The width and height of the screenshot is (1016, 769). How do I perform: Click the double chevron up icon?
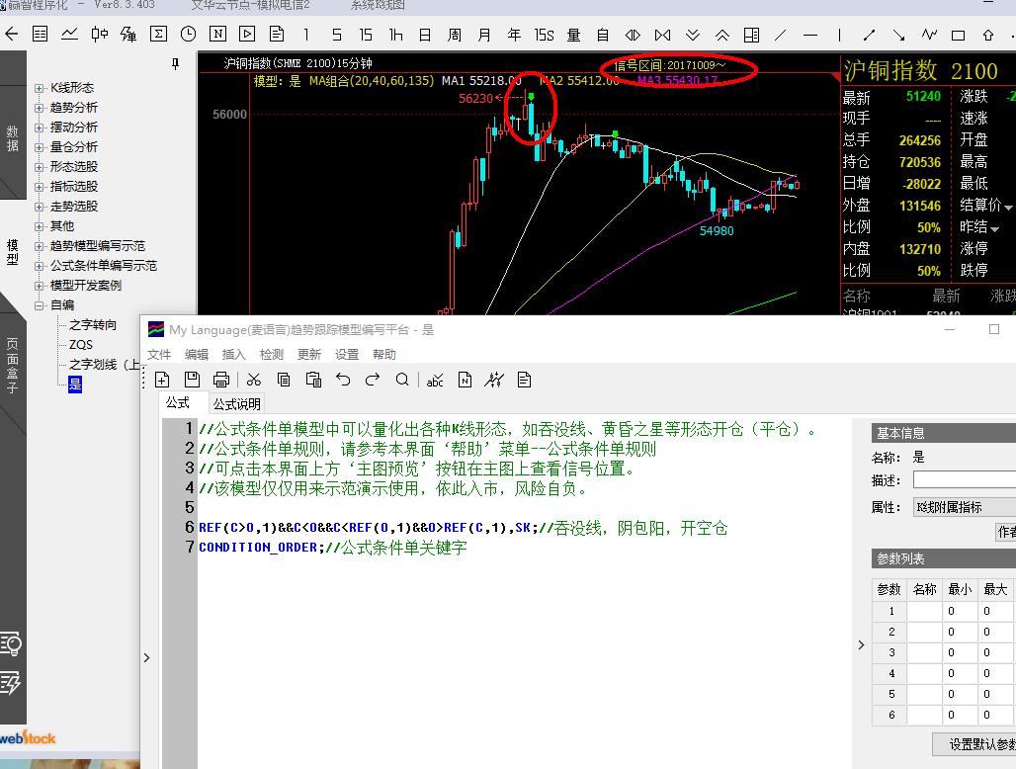721,35
